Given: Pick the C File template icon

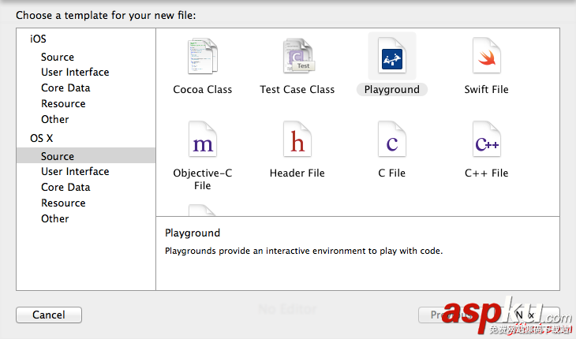Looking at the screenshot, I should [392, 140].
